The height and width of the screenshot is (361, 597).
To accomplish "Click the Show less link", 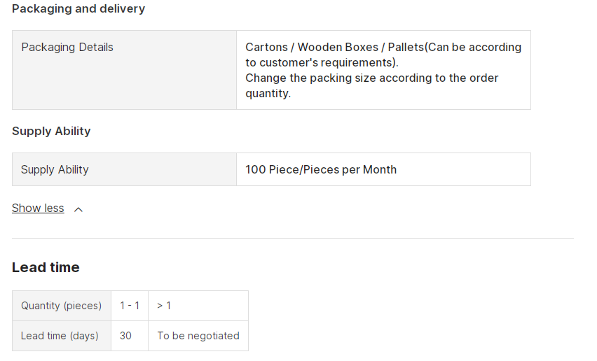I will pos(38,208).
